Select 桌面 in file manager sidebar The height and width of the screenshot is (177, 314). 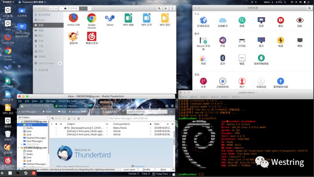coord(48,25)
